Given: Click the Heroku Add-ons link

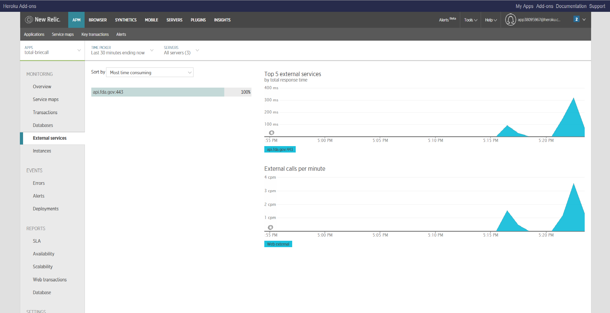Looking at the screenshot, I should (x=20, y=6).
